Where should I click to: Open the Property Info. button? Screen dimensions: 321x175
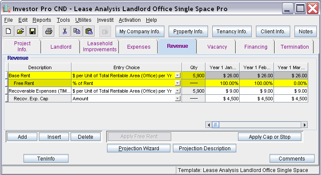point(188,32)
